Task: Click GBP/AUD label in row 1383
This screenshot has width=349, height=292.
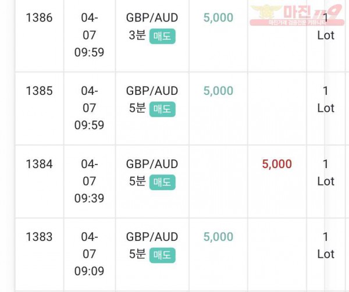Action: coord(152,237)
